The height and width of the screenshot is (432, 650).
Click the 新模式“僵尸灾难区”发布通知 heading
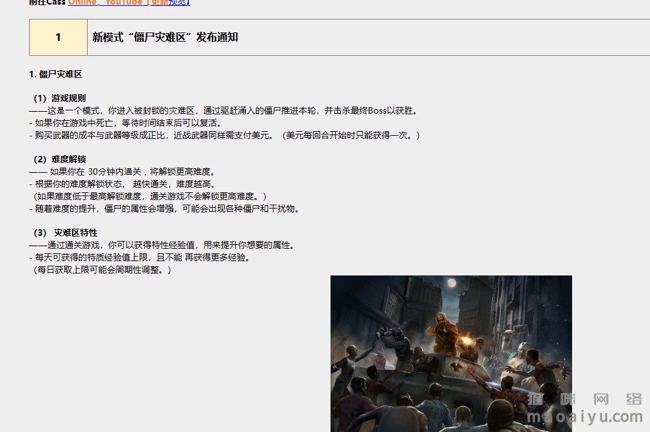point(165,37)
